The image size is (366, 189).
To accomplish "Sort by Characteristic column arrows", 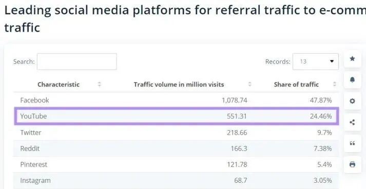I will [x=100, y=85].
